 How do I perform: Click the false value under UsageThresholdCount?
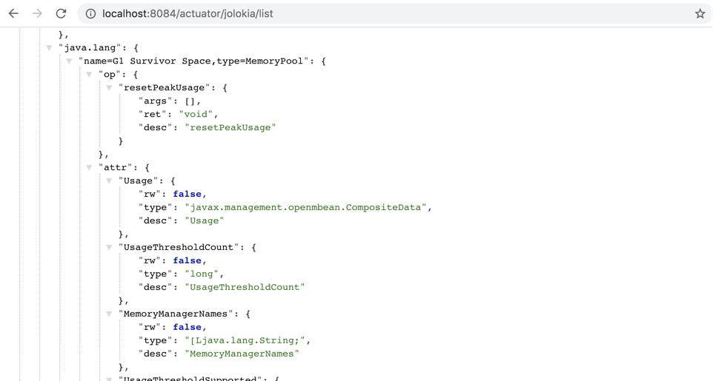pyautogui.click(x=188, y=260)
